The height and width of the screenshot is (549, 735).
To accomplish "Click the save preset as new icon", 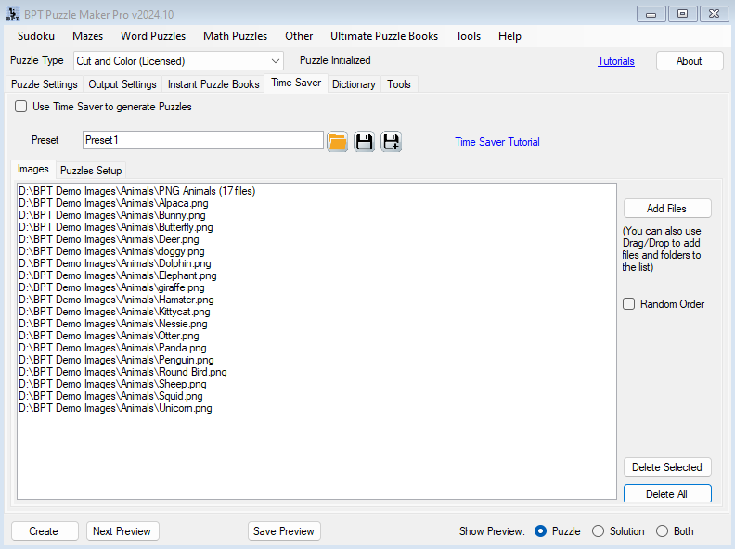I will tap(391, 141).
